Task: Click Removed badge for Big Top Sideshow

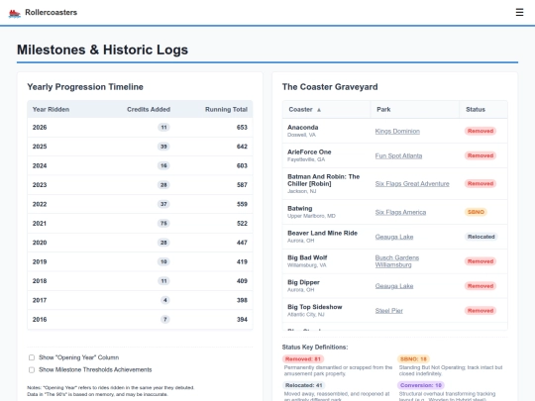Action: tap(481, 310)
